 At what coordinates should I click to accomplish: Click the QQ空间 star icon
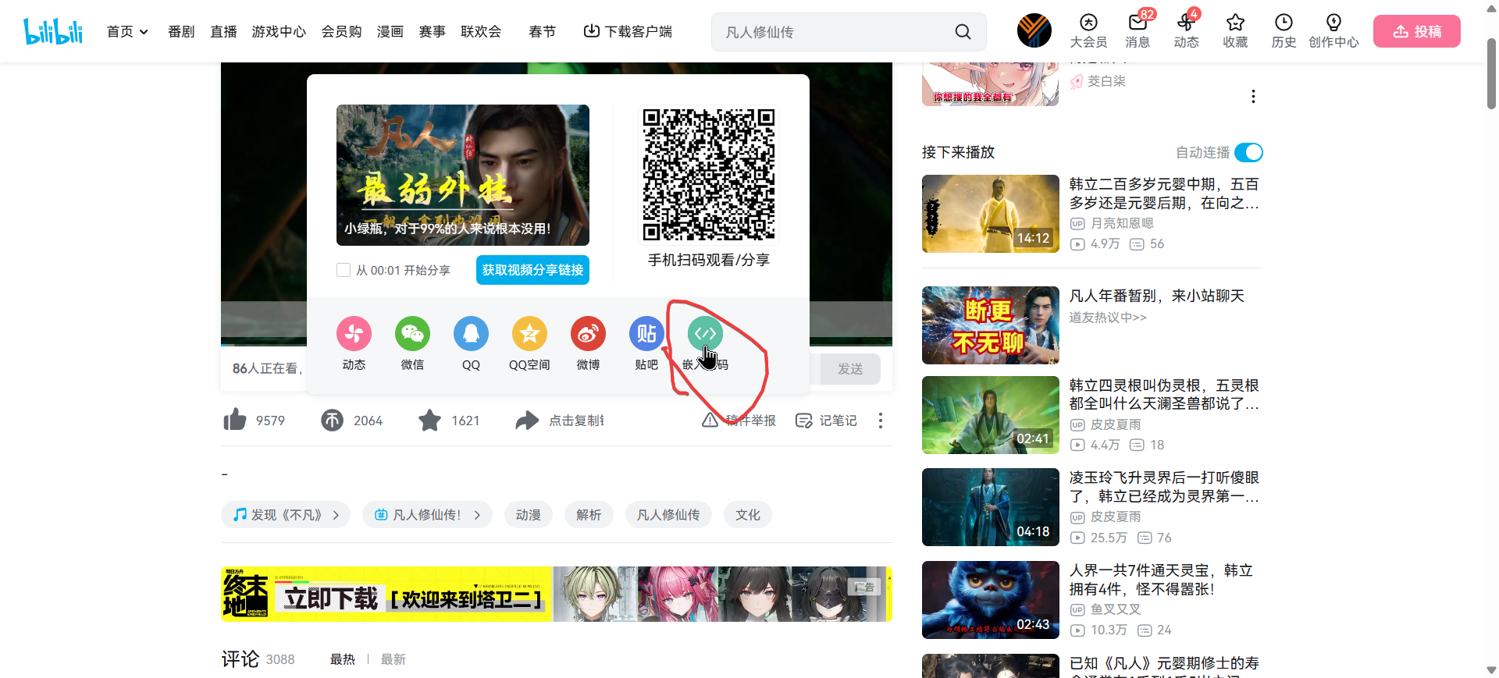point(529,334)
